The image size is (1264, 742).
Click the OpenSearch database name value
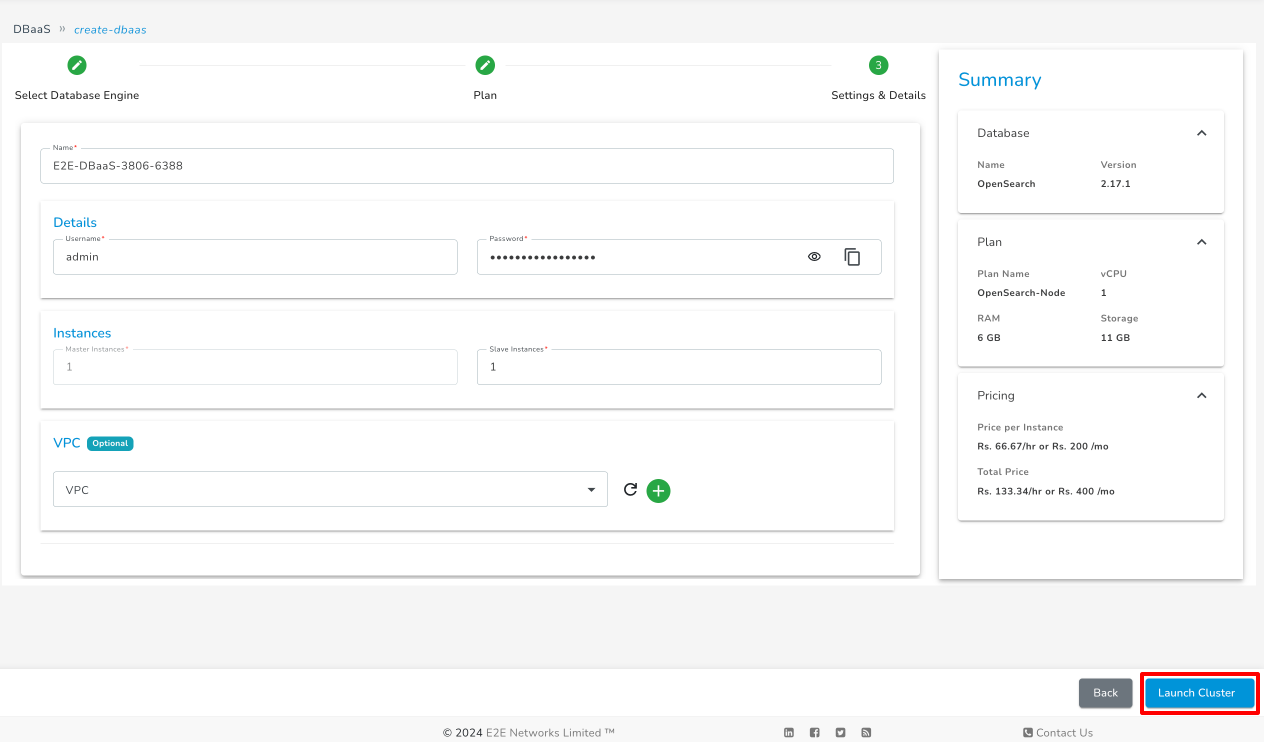pyautogui.click(x=1006, y=183)
